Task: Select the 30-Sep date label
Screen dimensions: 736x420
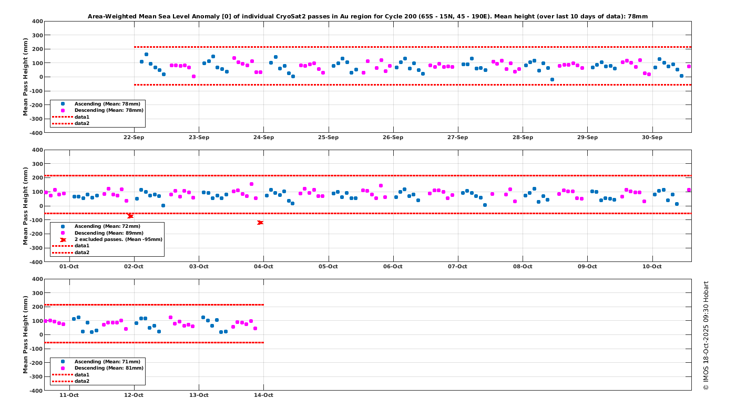Action: click(x=652, y=138)
